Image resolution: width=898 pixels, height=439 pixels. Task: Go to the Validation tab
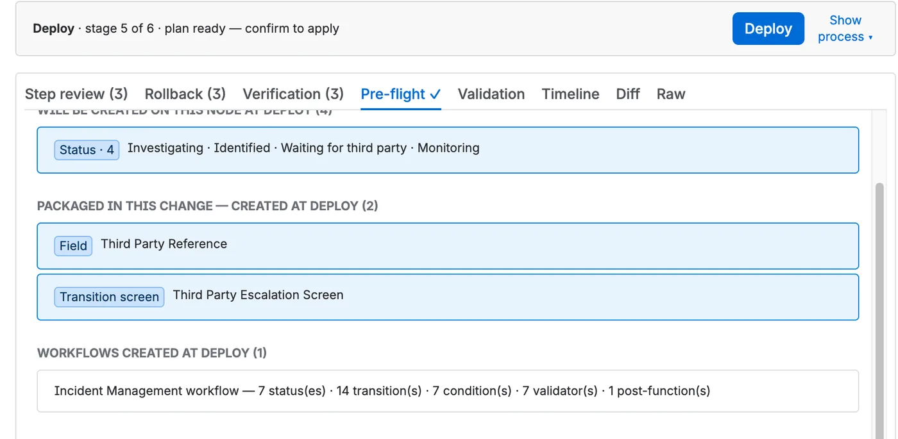pyautogui.click(x=491, y=94)
